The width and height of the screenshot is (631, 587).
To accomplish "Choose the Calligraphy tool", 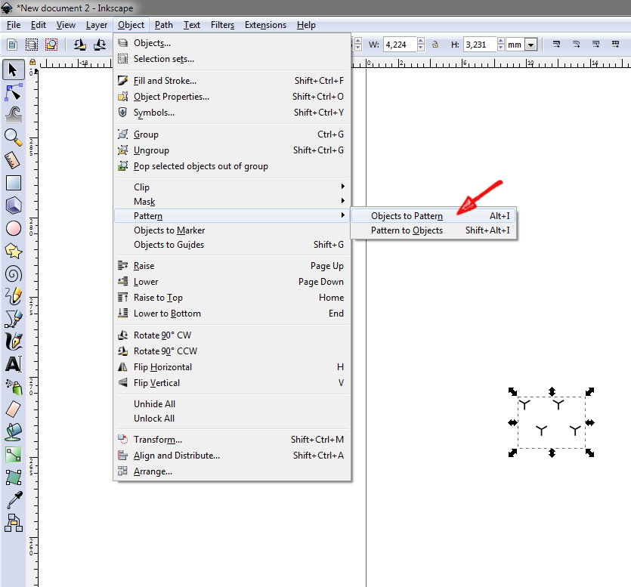I will pos(14,341).
